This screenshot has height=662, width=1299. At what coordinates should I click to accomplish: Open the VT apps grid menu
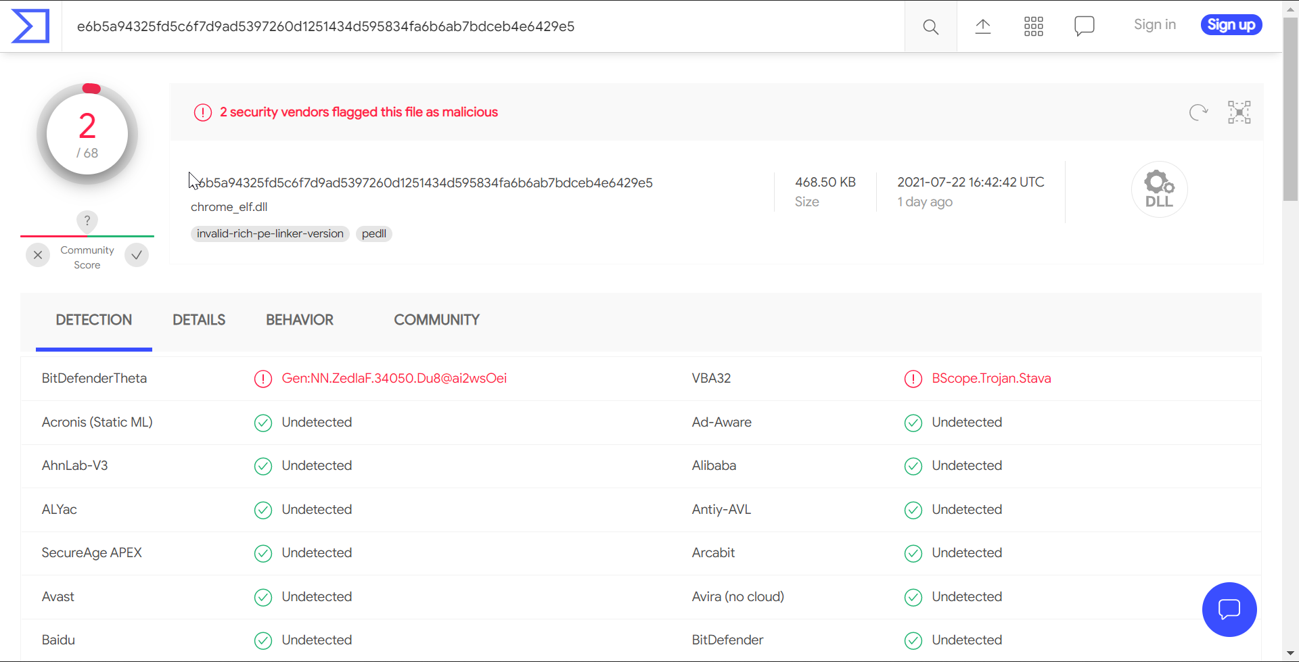[1033, 26]
